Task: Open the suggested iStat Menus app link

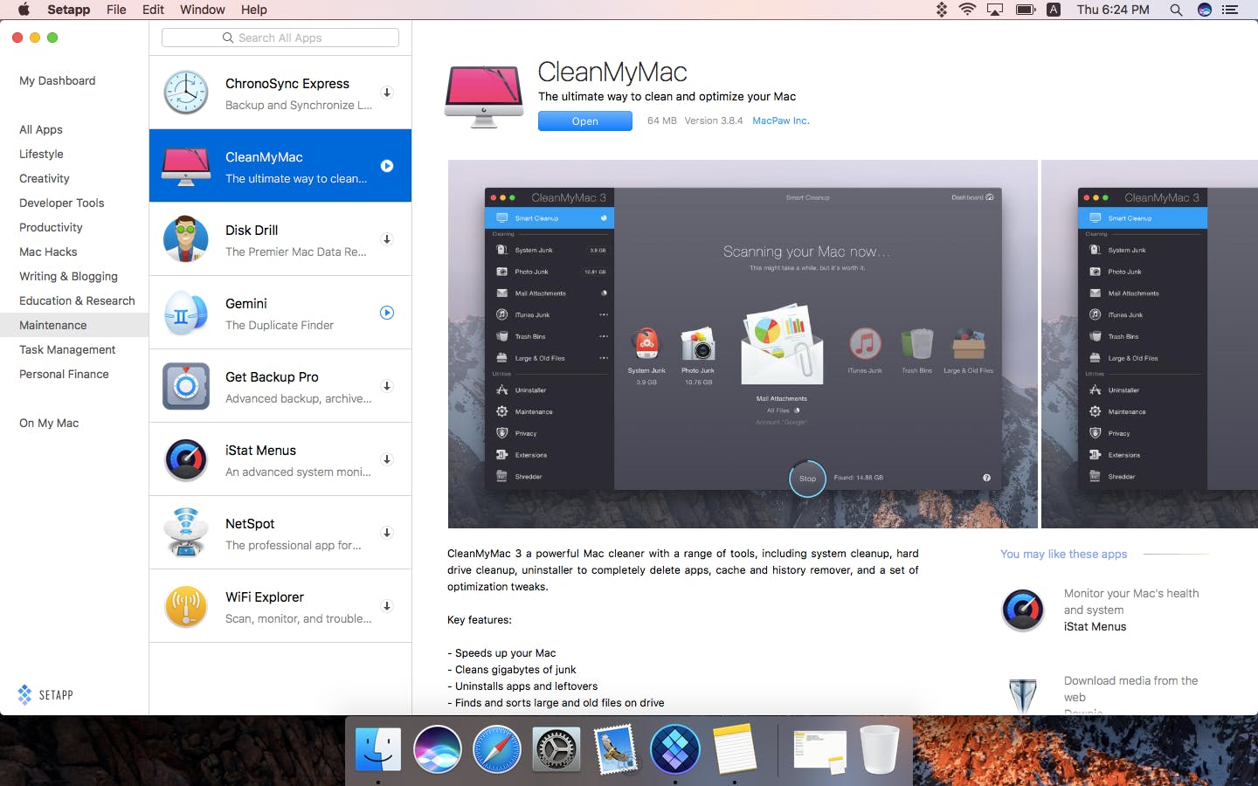Action: (1095, 626)
